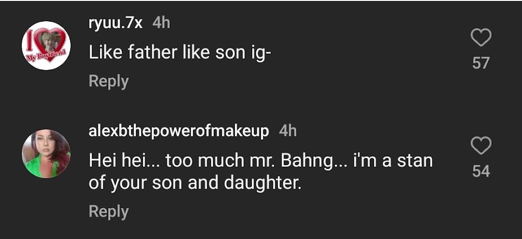Reply to ryuu.7x's comment
The height and width of the screenshot is (239, 522).
pos(108,81)
